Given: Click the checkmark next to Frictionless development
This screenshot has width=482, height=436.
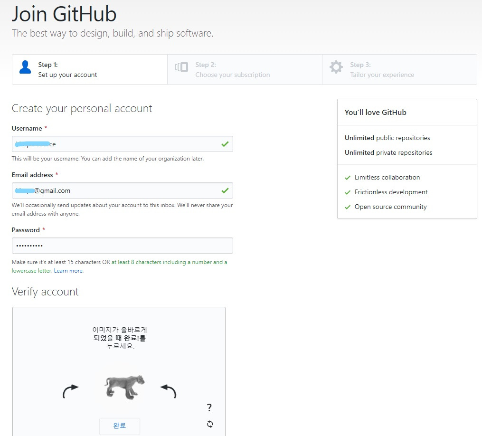Looking at the screenshot, I should pos(347,192).
